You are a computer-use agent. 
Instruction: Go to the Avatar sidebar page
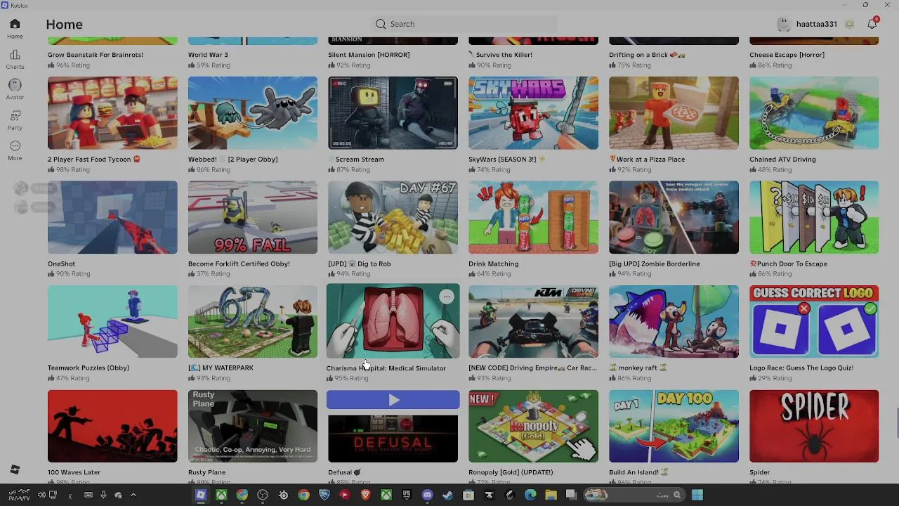pyautogui.click(x=15, y=89)
